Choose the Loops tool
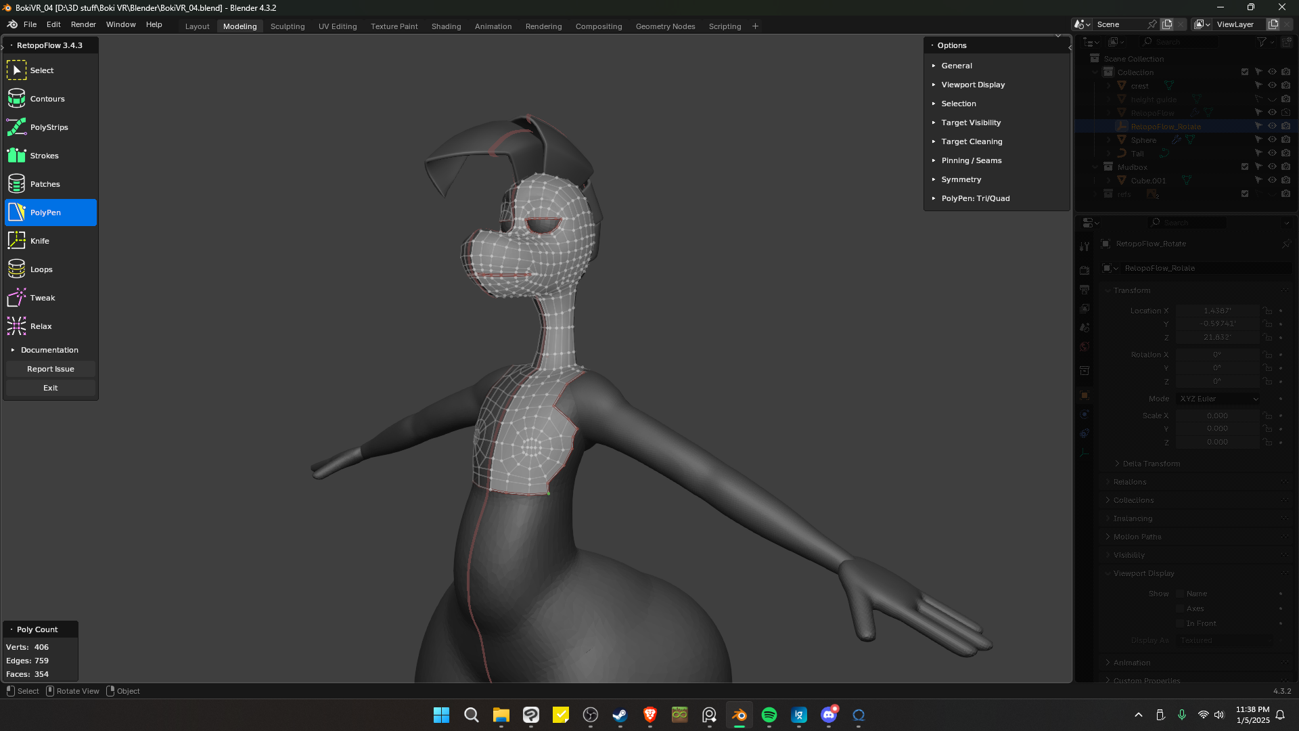This screenshot has width=1299, height=731. pos(51,269)
